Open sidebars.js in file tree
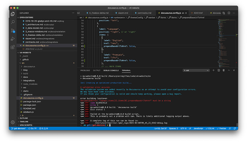Image resolution: width=247 pixels, height=142 pixels. (x=47, y=112)
